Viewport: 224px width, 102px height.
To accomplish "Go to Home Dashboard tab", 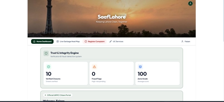I will pos(42,41).
